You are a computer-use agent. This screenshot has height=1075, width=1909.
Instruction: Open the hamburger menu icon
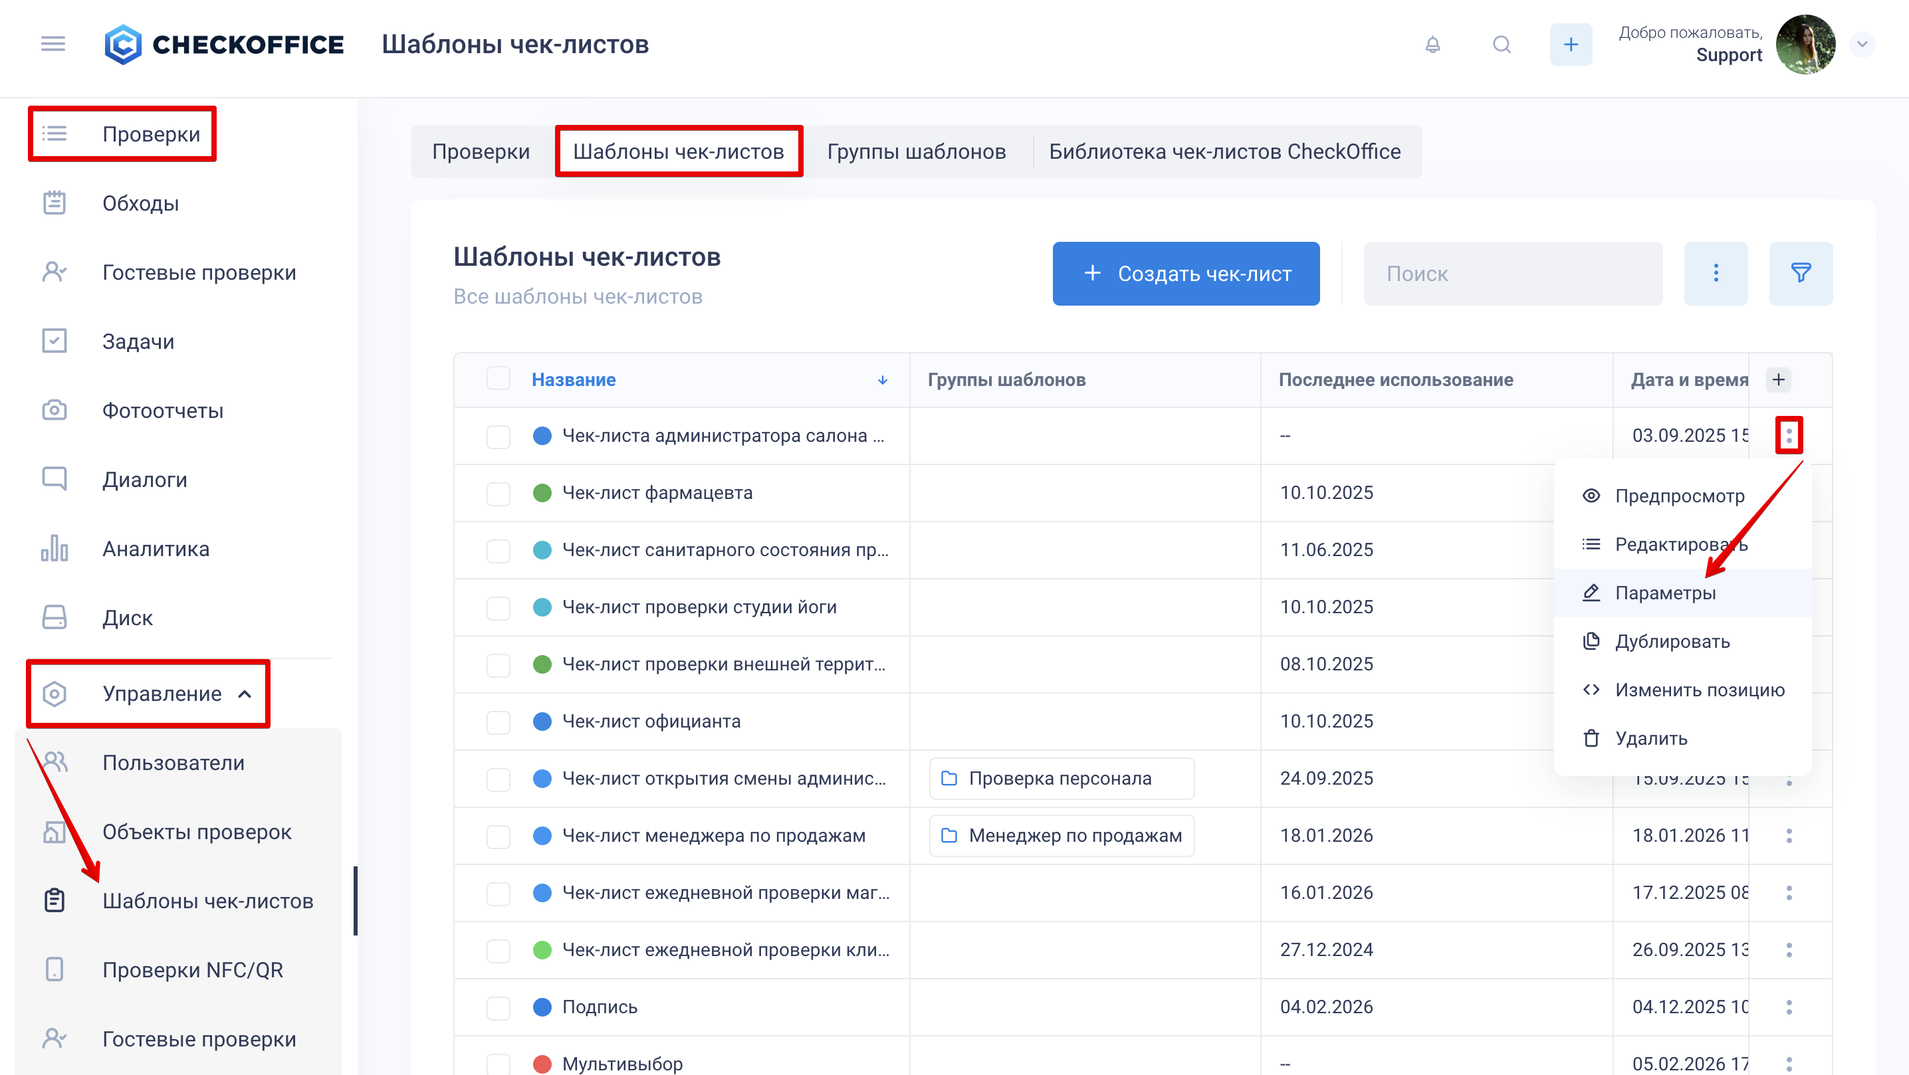pos(53,44)
